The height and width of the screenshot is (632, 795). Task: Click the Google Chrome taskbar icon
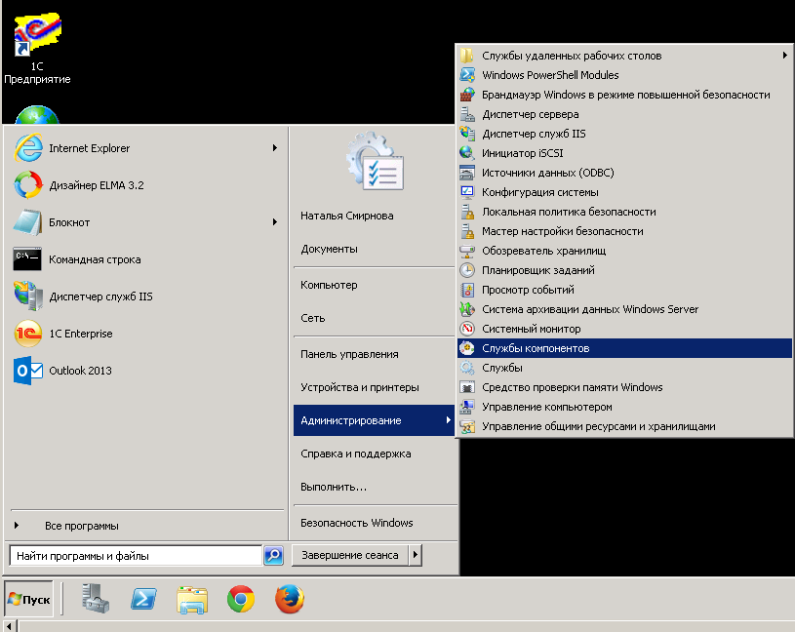pos(241,599)
